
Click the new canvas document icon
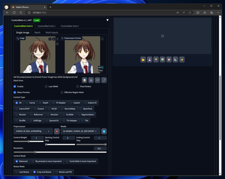coord(84,80)
